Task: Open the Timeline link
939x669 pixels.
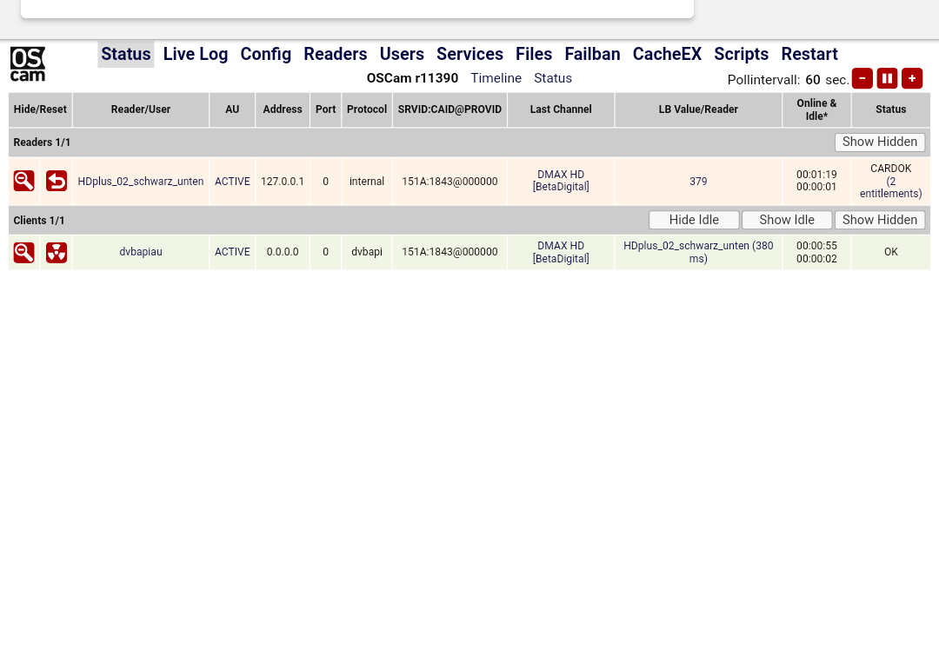Action: click(x=496, y=78)
